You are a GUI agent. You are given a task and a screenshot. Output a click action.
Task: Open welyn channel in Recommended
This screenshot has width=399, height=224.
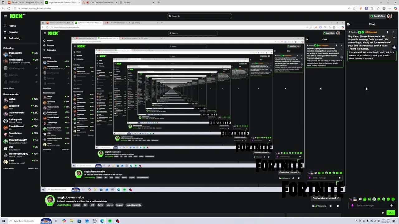[x=20, y=100]
